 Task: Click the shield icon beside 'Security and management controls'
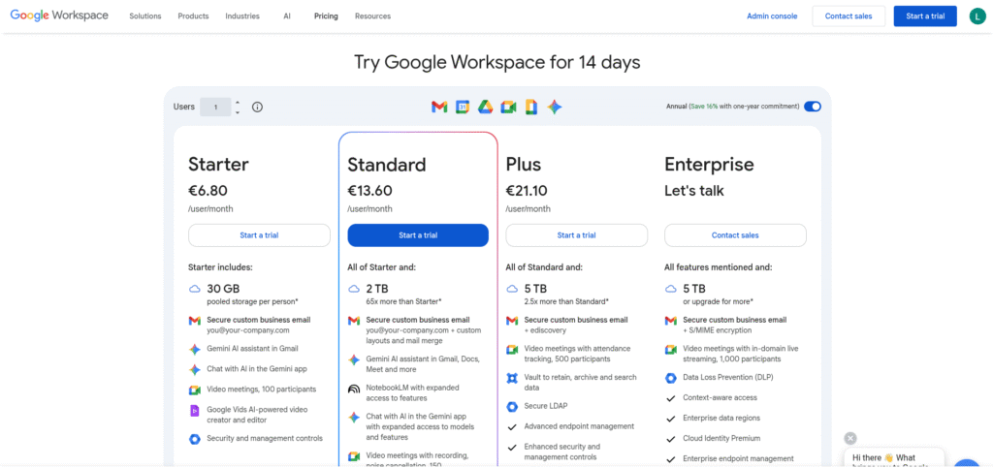(194, 439)
